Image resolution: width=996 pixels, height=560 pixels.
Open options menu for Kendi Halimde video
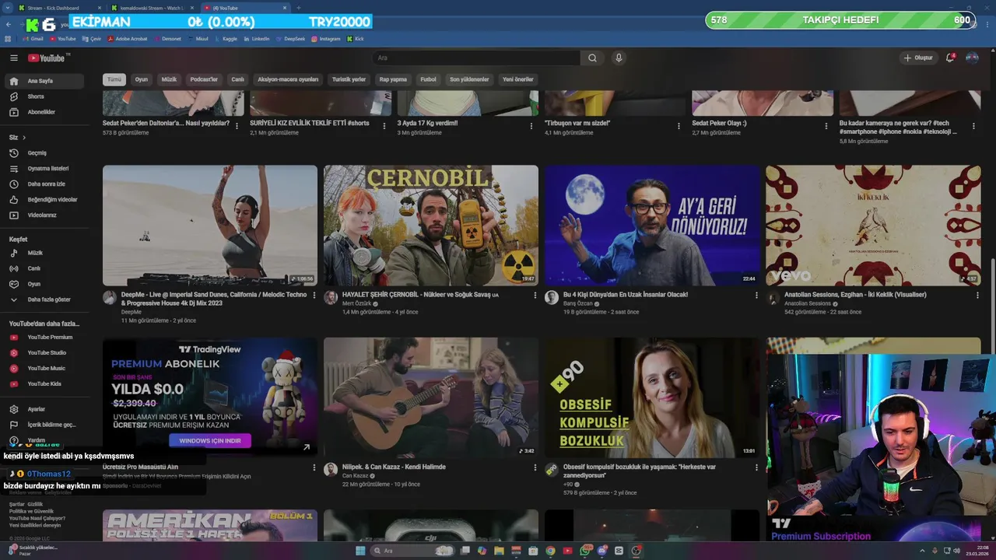pyautogui.click(x=535, y=468)
